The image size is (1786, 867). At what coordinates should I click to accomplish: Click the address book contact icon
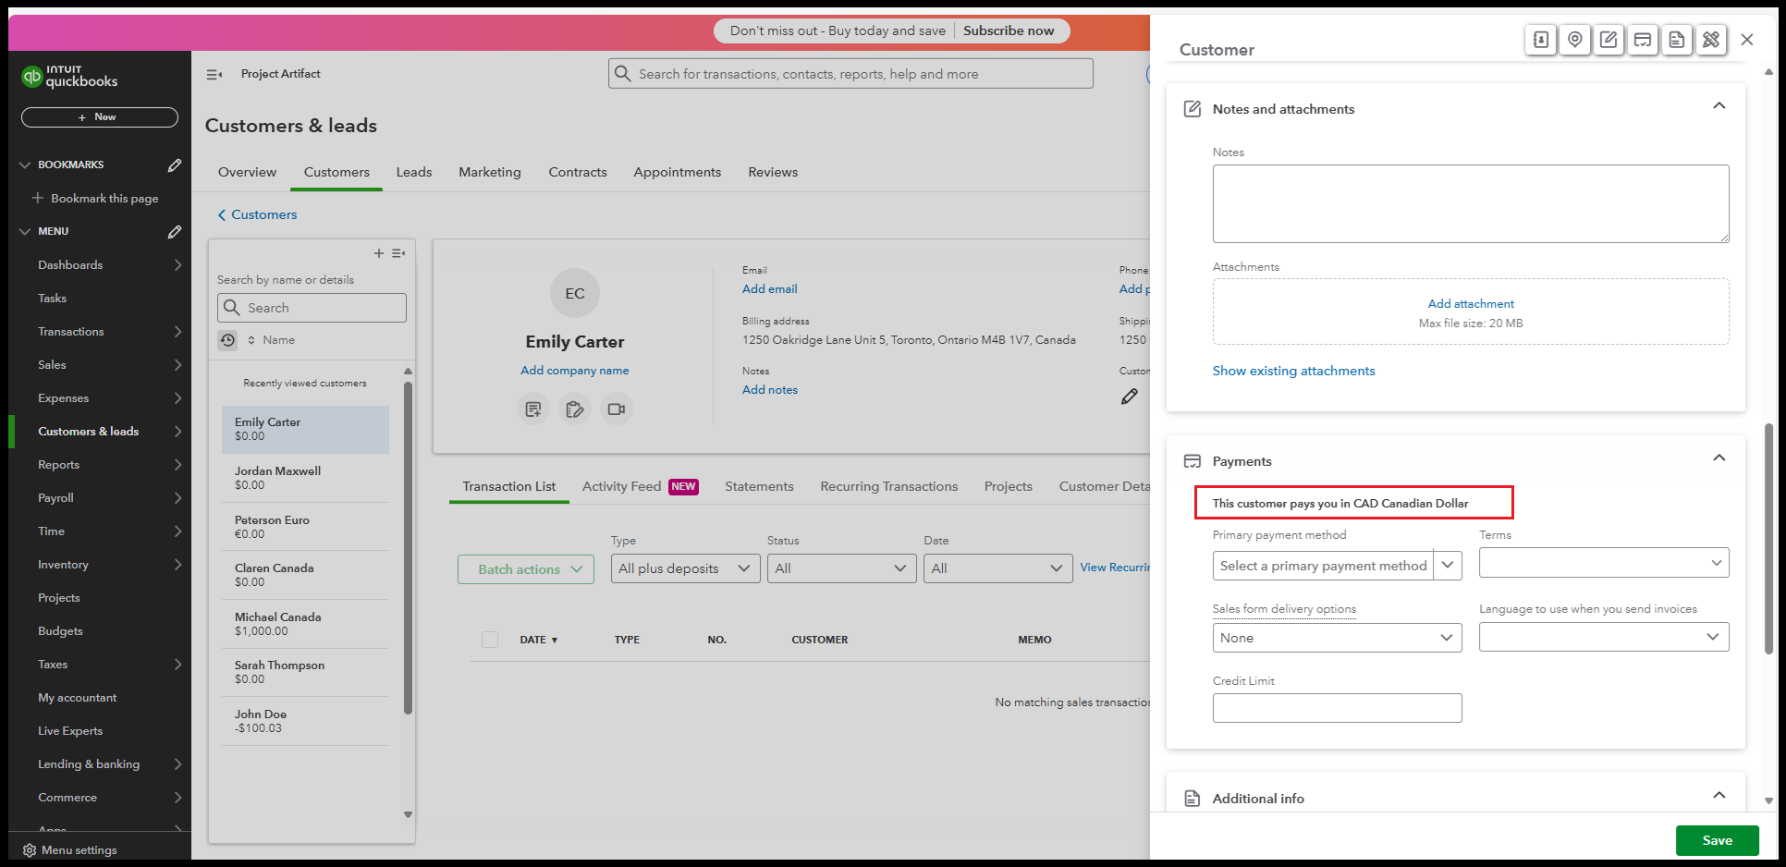point(1540,40)
